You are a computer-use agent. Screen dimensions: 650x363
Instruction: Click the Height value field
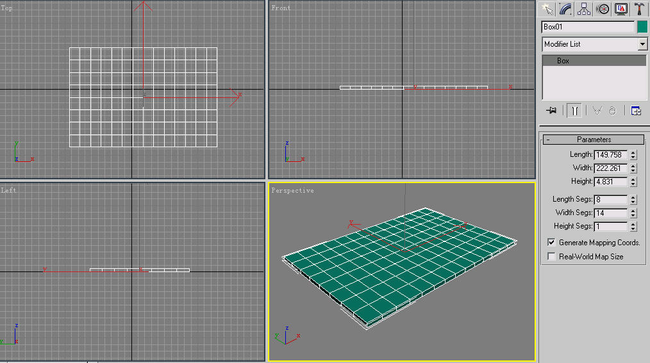tap(611, 182)
